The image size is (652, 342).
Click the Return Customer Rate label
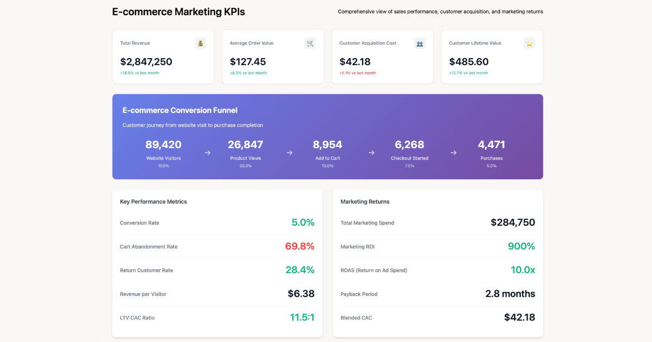[x=147, y=270]
